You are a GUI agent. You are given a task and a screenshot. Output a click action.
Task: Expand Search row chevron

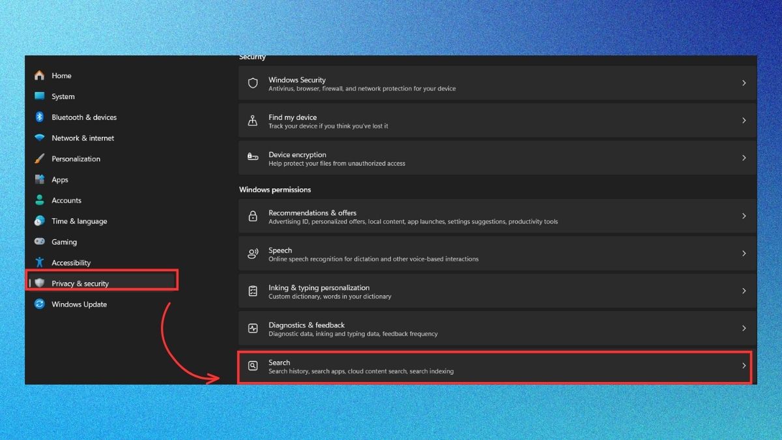click(x=744, y=366)
